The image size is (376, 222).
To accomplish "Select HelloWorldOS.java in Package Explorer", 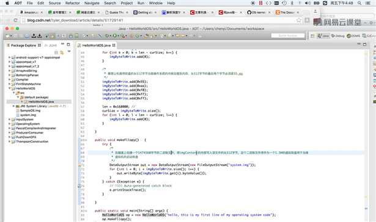I will (41, 102).
